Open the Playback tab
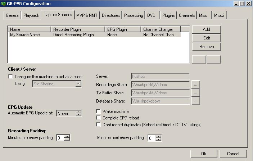253x161 pixels. 31,15
